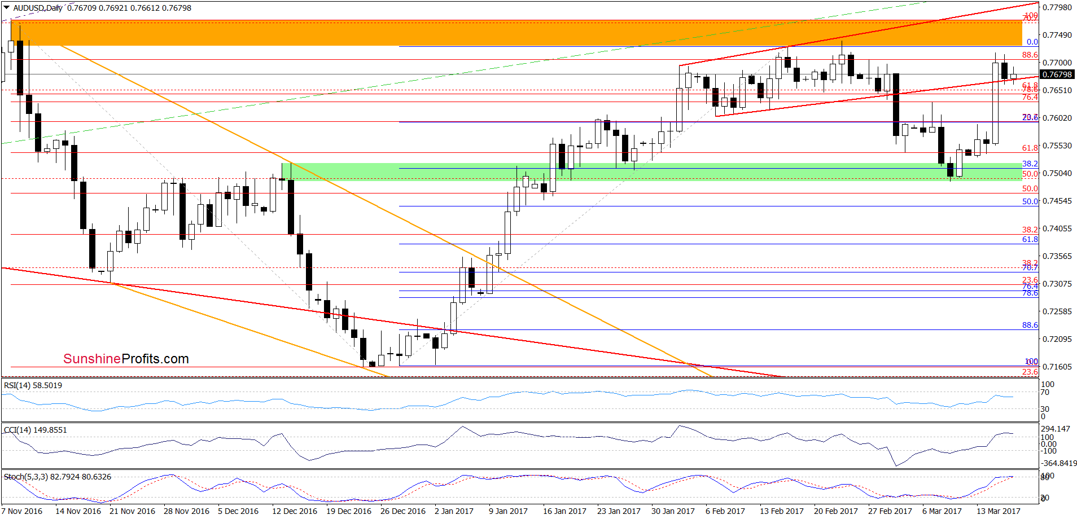1077x519 pixels.
Task: Click the 5 Dec 2016 date label
Action: point(238,511)
